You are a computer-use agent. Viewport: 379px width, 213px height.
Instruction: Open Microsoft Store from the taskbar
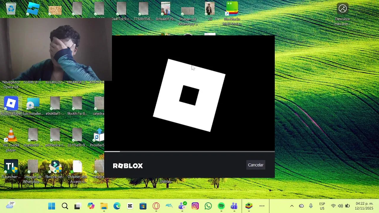[143, 206]
